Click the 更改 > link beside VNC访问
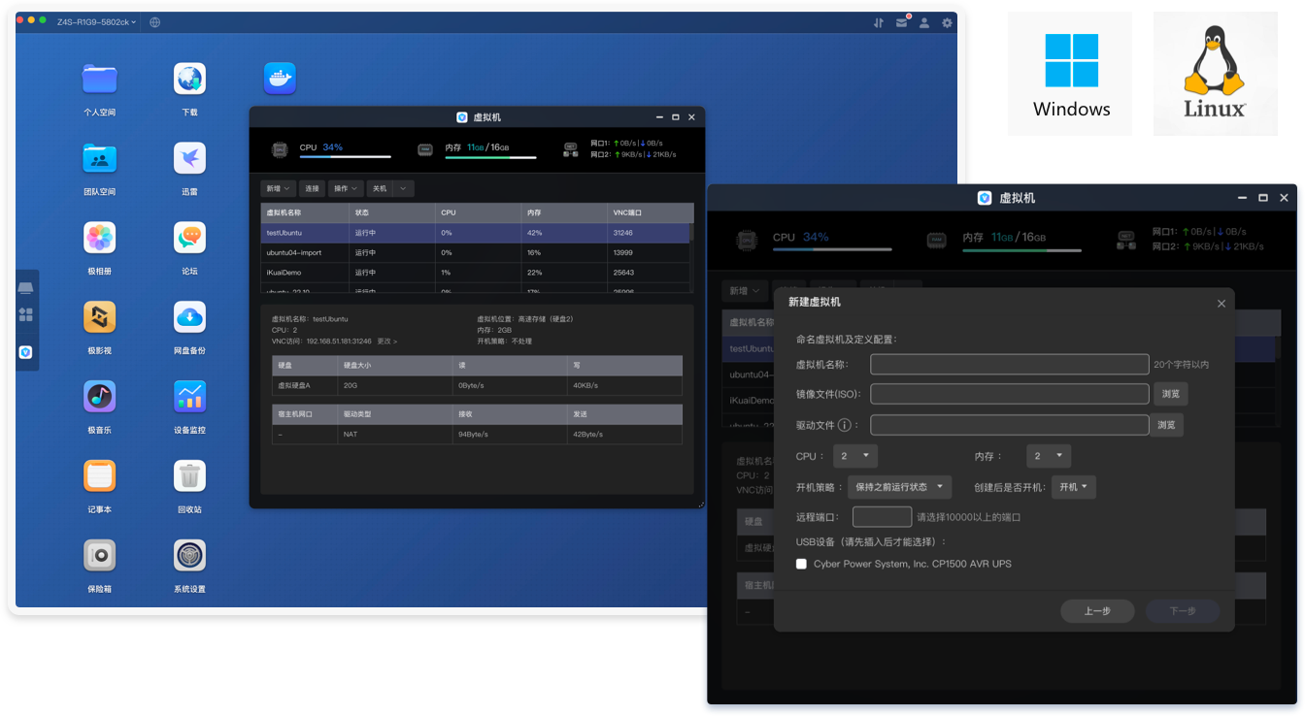The image size is (1305, 716). [387, 342]
